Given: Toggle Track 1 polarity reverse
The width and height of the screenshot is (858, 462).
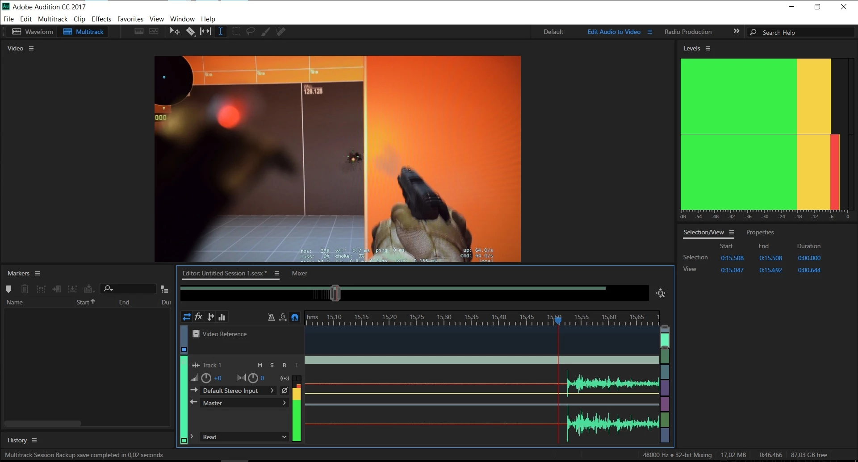Looking at the screenshot, I should tap(285, 391).
